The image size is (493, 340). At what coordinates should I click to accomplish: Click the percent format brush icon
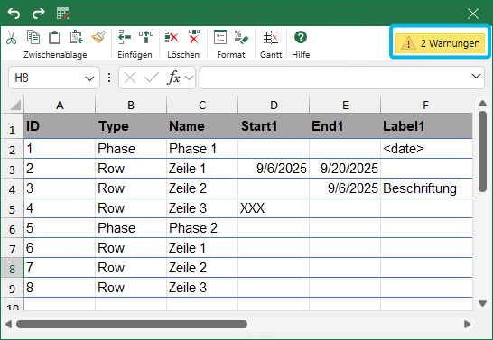(241, 37)
